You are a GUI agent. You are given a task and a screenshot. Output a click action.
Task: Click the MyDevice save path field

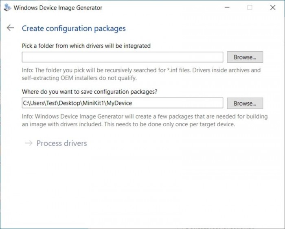122,103
